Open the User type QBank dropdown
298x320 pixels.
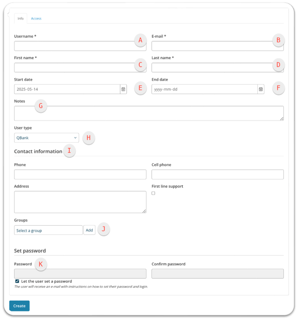pyautogui.click(x=46, y=138)
